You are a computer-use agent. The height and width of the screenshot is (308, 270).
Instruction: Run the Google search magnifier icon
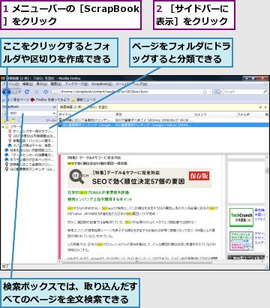pyautogui.click(x=265, y=92)
